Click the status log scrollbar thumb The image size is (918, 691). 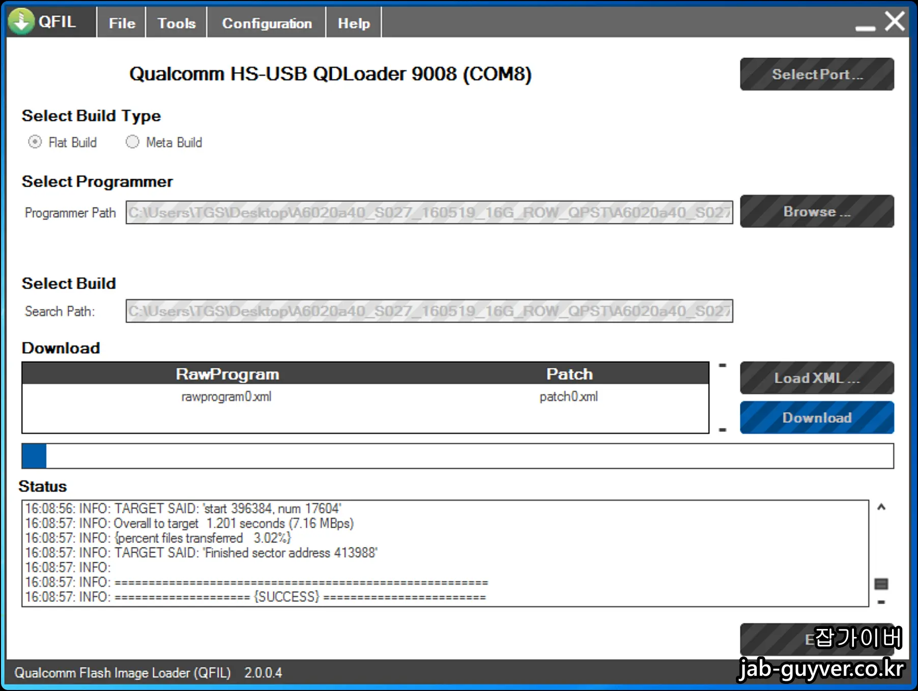(x=881, y=584)
